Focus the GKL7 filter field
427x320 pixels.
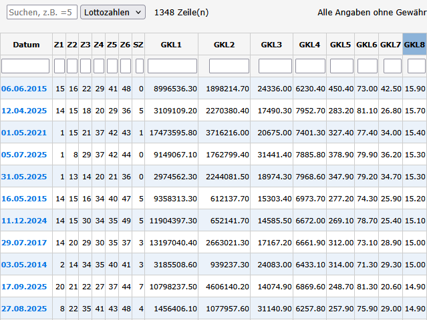pos(392,66)
